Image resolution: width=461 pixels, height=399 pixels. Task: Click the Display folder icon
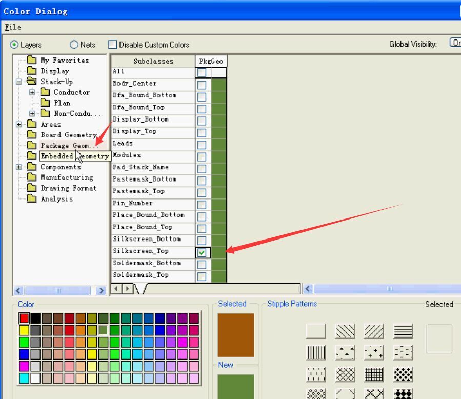[32, 71]
